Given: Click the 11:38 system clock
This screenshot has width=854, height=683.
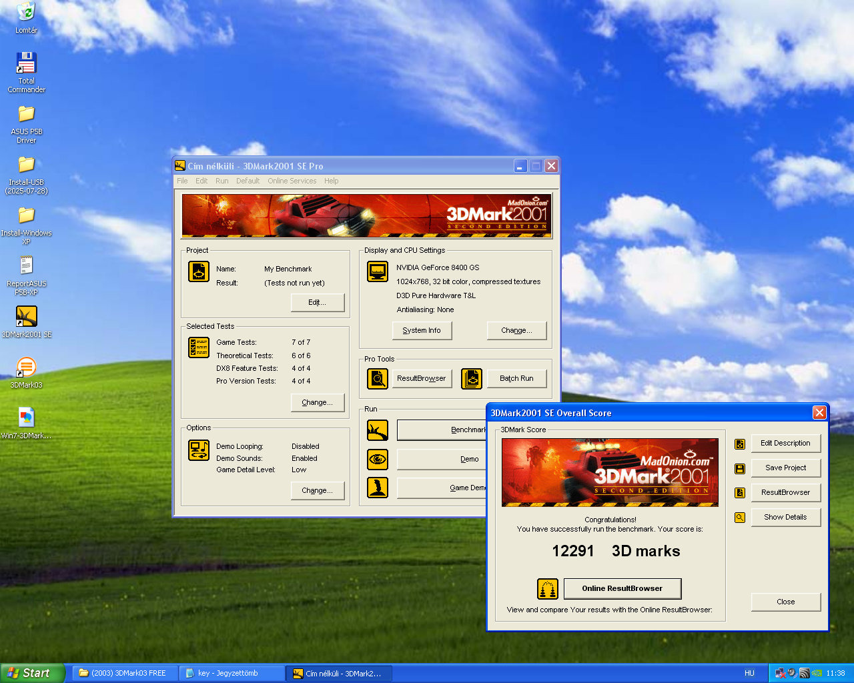Looking at the screenshot, I should (x=835, y=673).
